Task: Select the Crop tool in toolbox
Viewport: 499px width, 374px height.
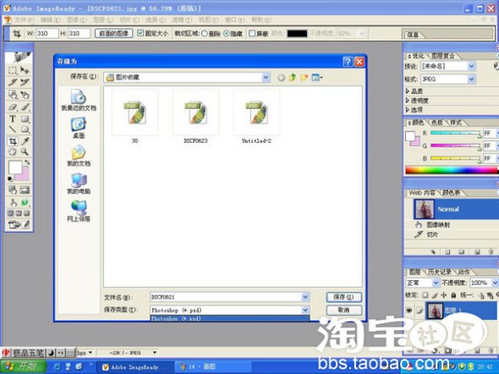Action: tap(13, 141)
